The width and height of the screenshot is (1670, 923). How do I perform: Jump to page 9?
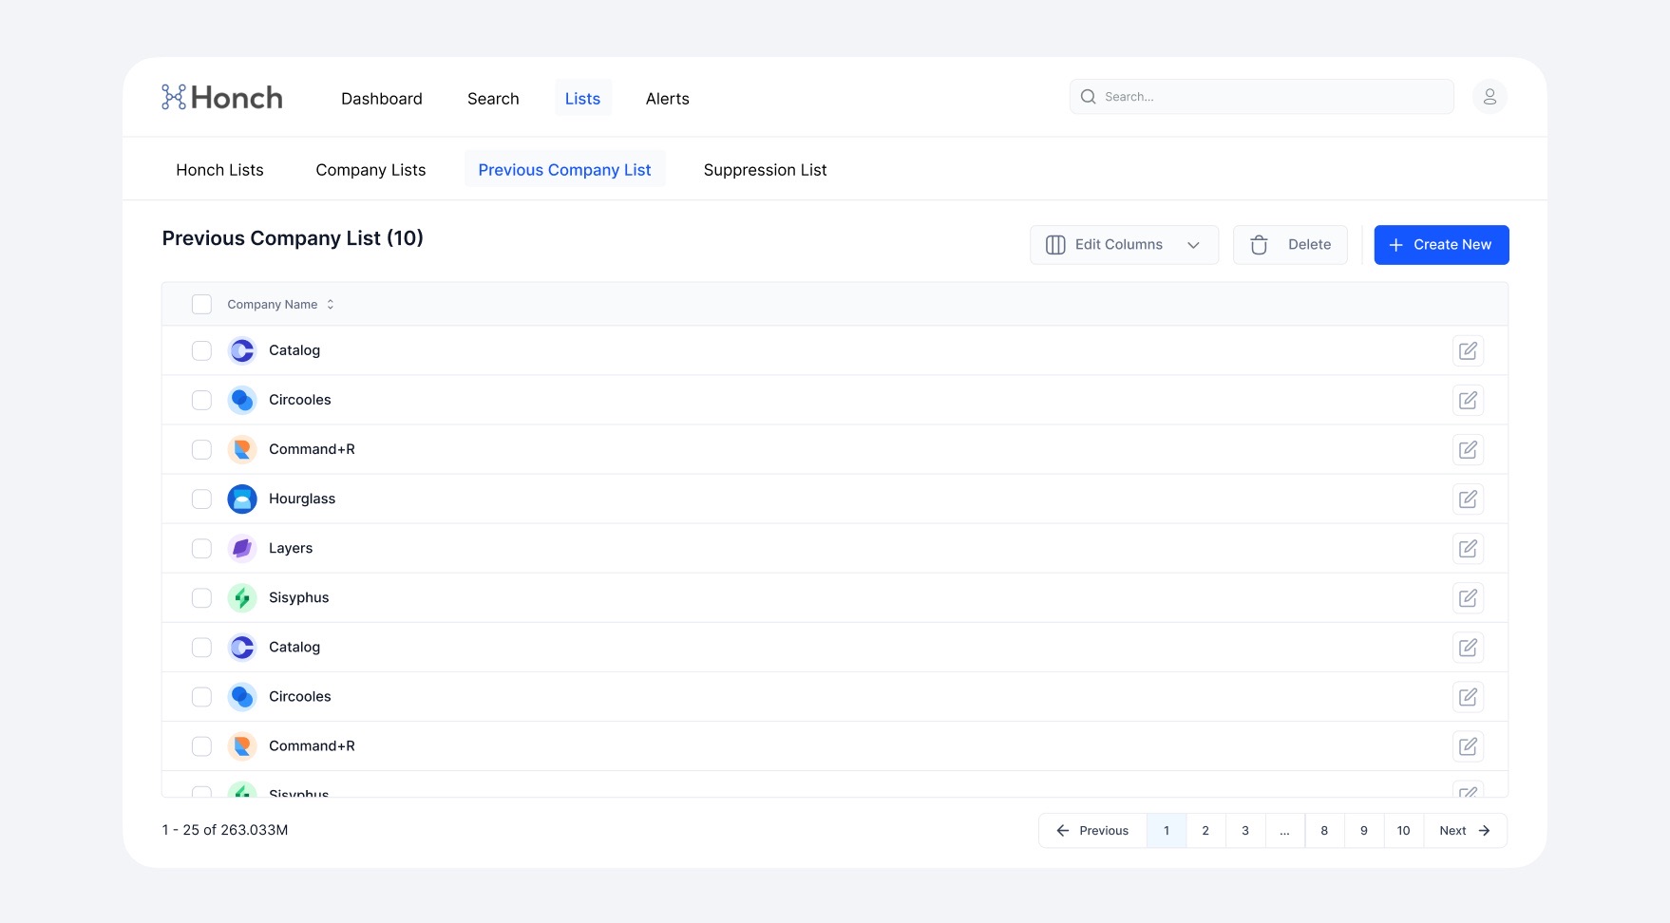1364,831
